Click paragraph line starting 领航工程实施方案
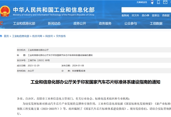Image resolution: width=171 pixels, height=117 pixels. pos(94,109)
